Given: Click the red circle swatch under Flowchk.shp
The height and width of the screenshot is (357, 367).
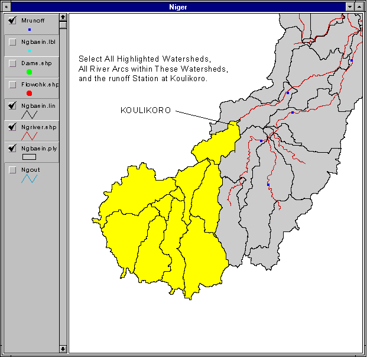Looking at the screenshot, I should (30, 94).
